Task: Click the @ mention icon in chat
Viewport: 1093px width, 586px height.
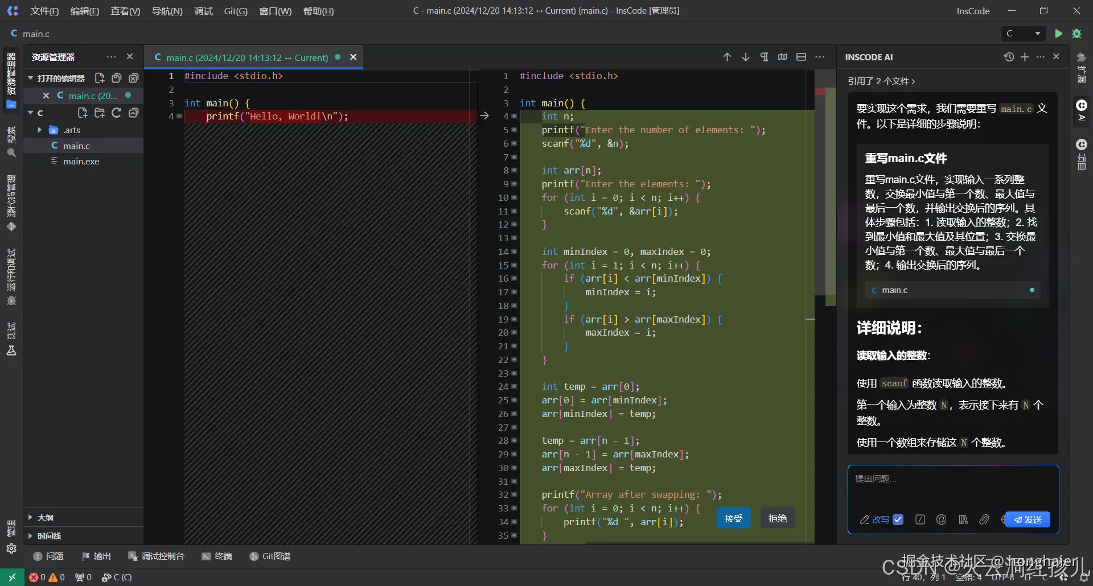Action: [x=942, y=519]
